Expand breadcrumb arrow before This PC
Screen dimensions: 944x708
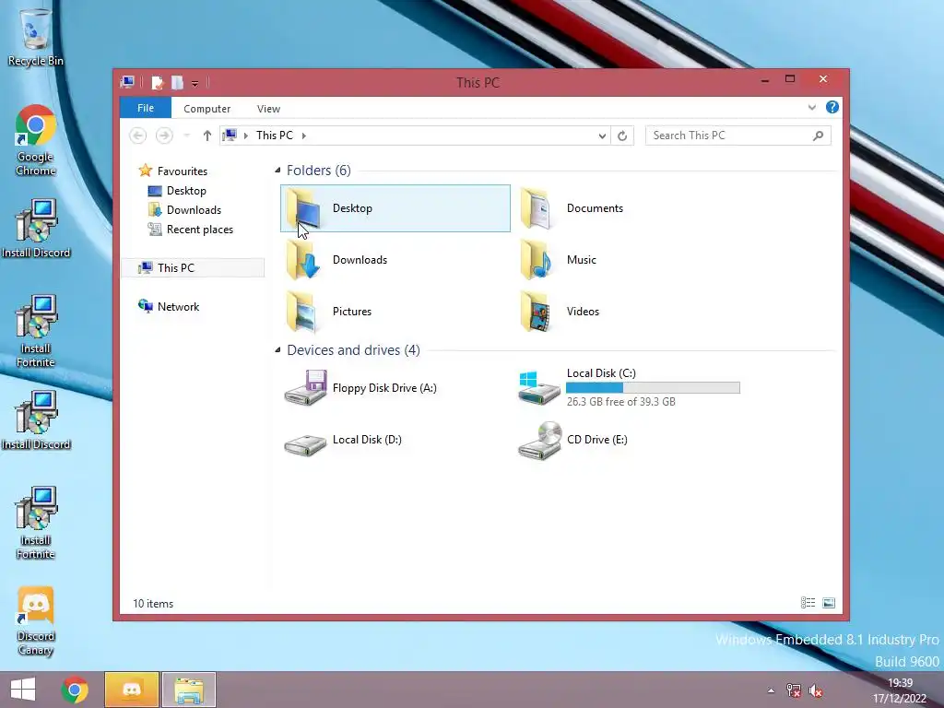pyautogui.click(x=245, y=136)
